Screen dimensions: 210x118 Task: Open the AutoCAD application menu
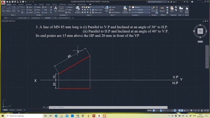tap(3, 2)
